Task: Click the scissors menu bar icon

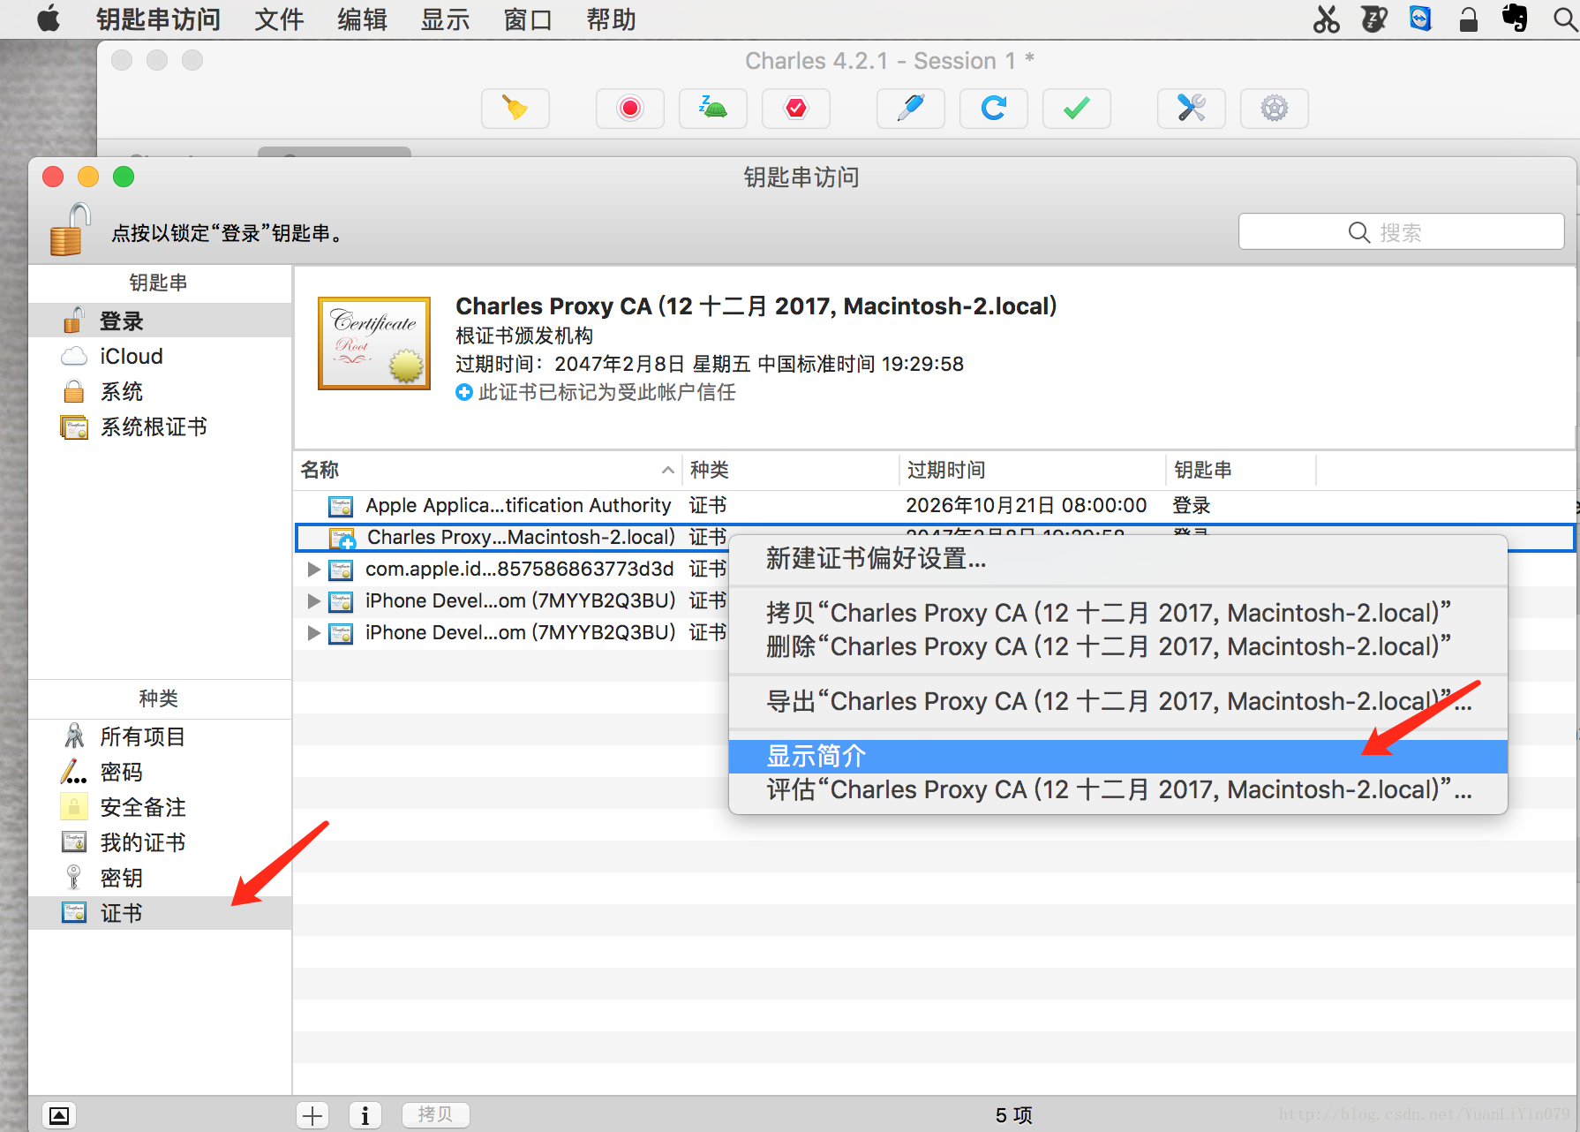Action: pos(1326,19)
